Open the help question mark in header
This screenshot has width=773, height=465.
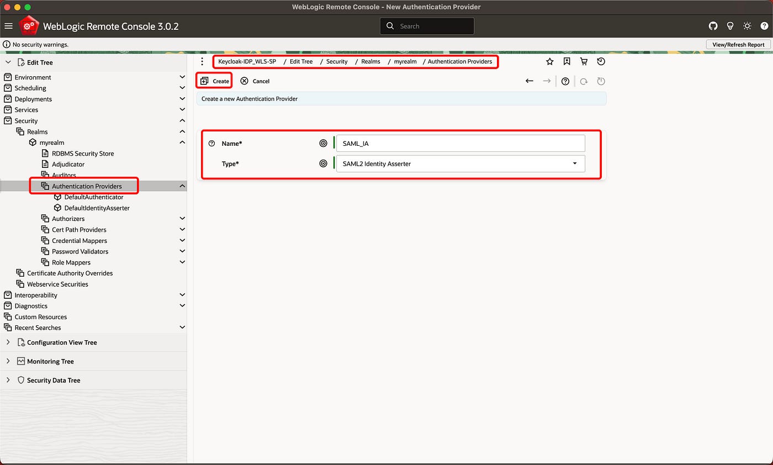tap(764, 26)
